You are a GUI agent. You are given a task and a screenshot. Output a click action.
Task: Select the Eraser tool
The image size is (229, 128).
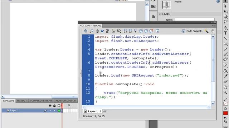pyautogui.click(x=225, y=81)
